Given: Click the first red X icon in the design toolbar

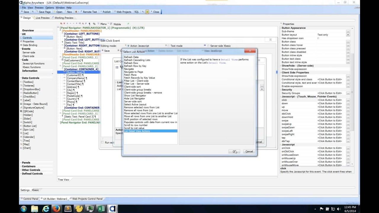Looking at the screenshot, I should 61,24.
